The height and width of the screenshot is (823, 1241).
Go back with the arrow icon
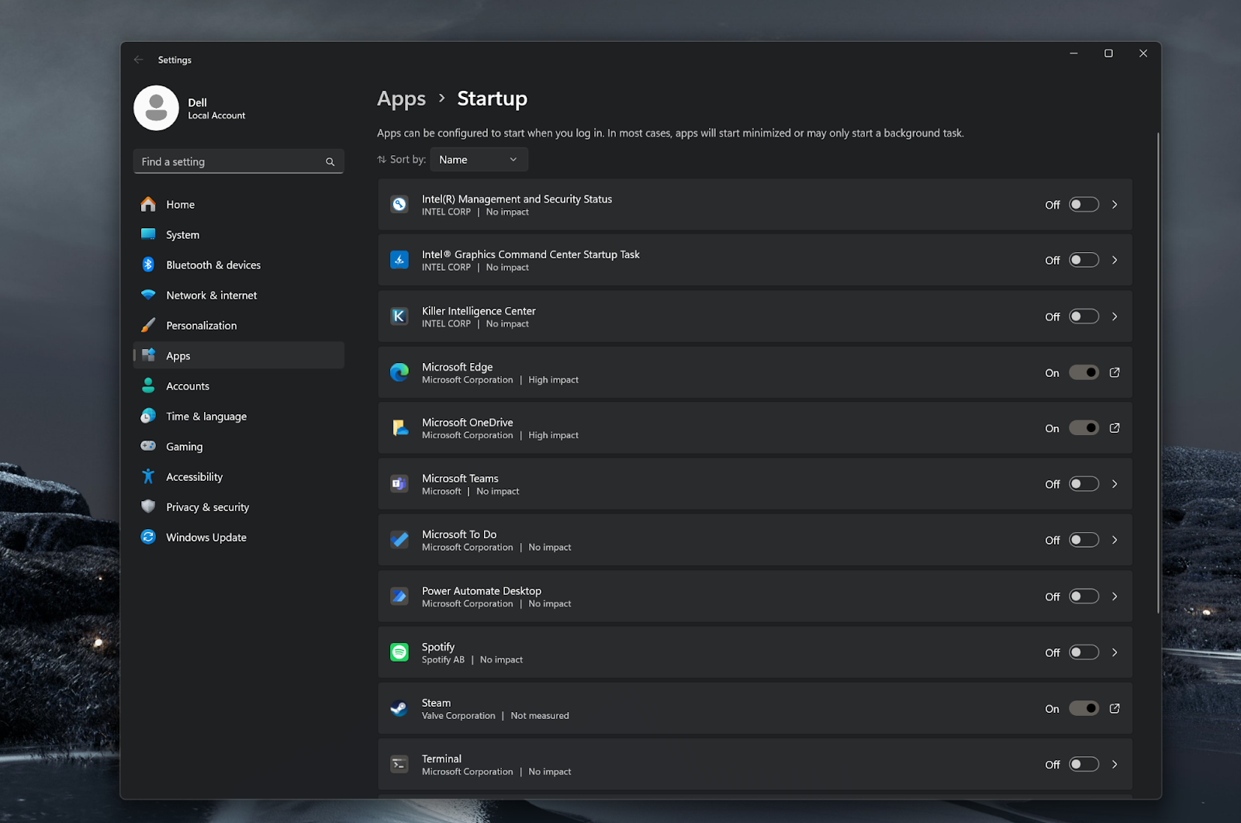(139, 60)
